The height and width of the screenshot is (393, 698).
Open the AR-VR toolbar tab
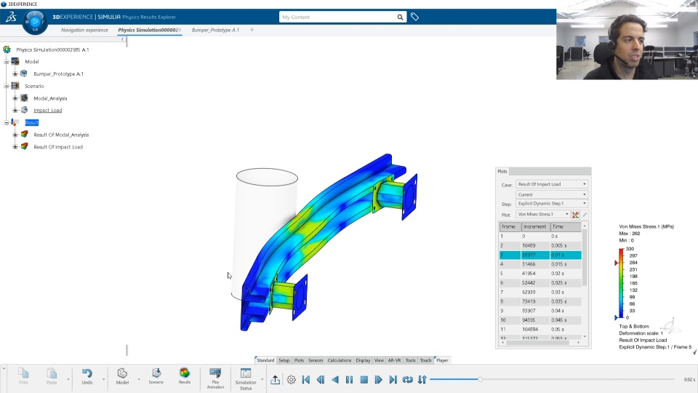pos(394,360)
